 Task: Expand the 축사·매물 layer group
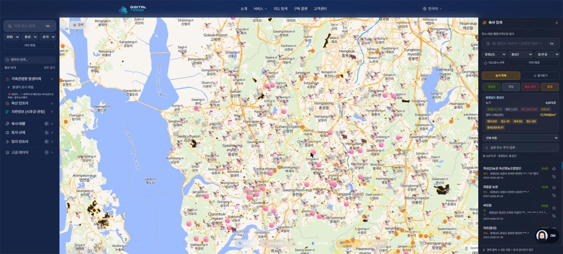tap(30, 124)
